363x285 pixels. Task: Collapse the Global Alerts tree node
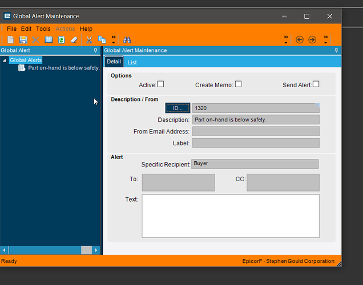4,60
